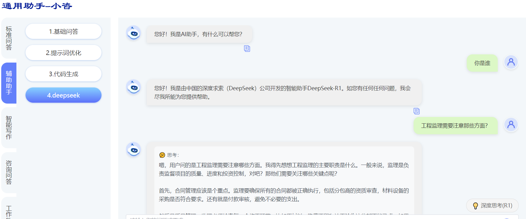Click the 你是谁 user message bubble
The height and width of the screenshot is (219, 526).
point(482,63)
